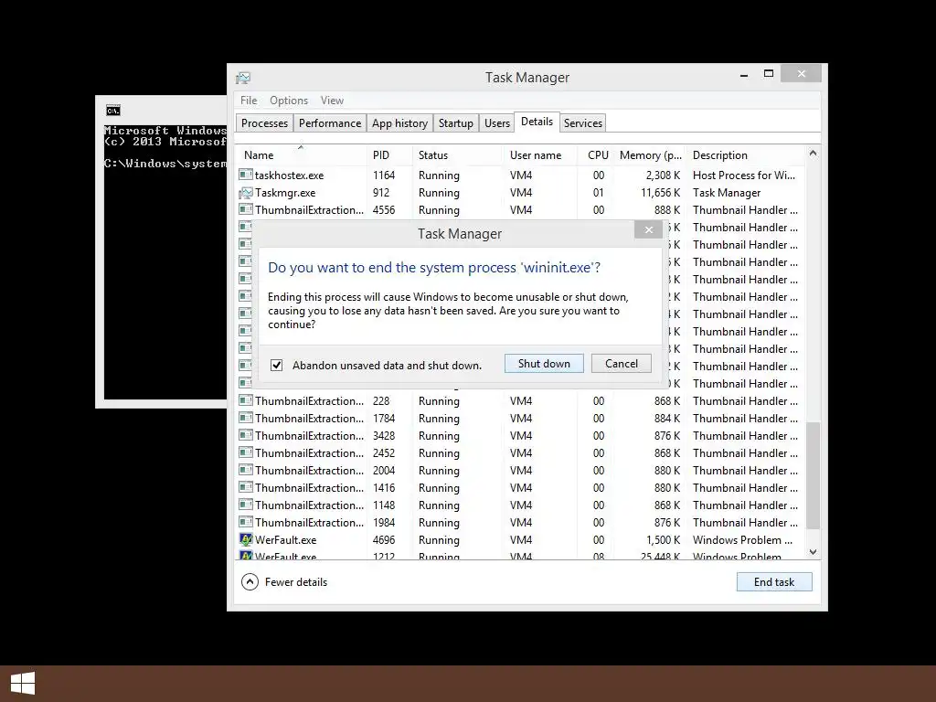This screenshot has width=936, height=702.
Task: Click 'Task Manager' description cell
Action: point(727,193)
